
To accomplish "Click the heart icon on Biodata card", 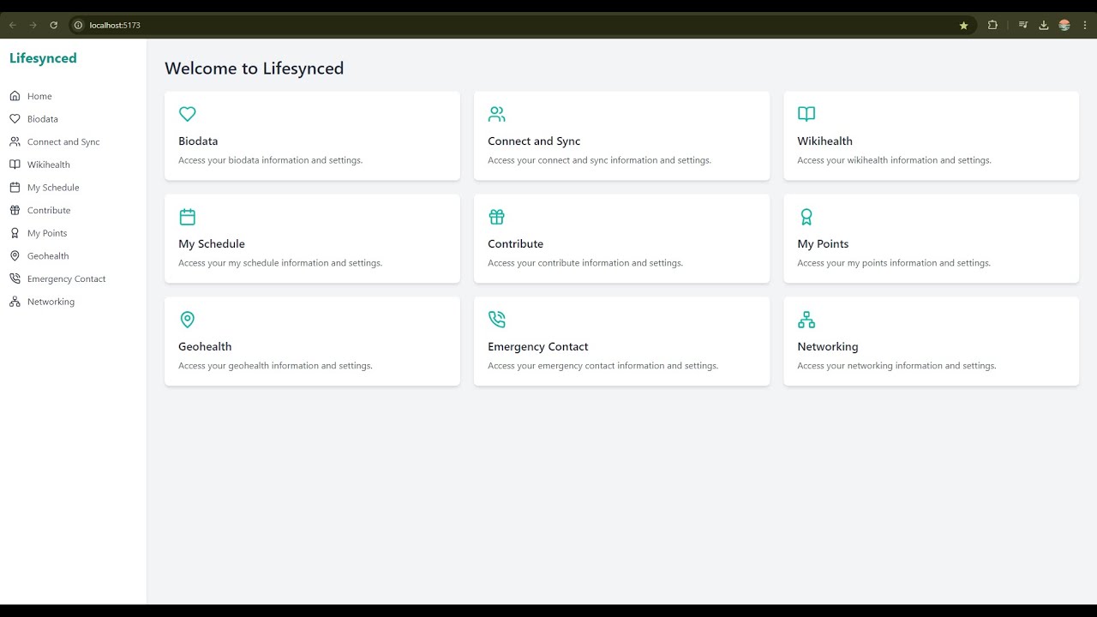I will click(x=188, y=114).
